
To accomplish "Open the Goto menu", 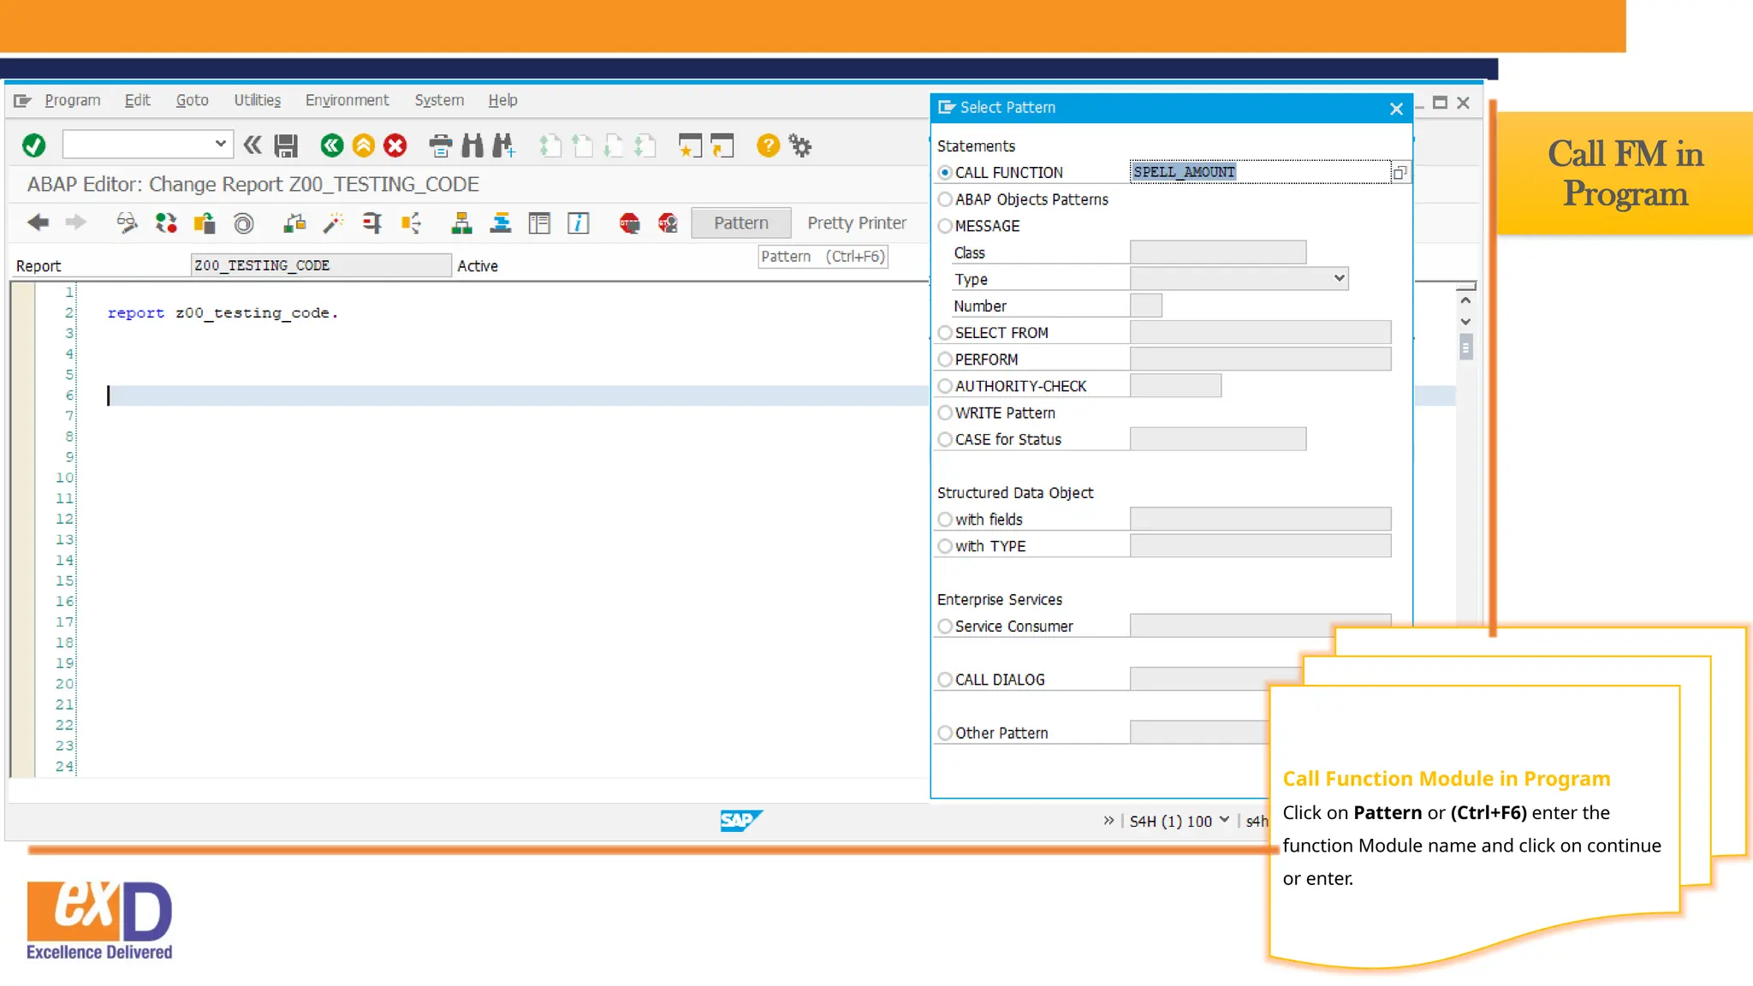I will pyautogui.click(x=192, y=100).
